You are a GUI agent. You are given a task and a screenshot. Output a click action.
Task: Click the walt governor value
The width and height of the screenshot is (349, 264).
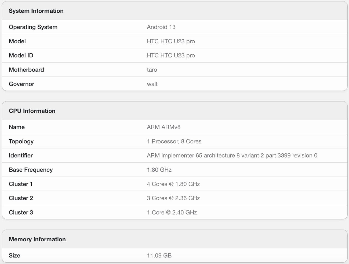click(x=152, y=84)
